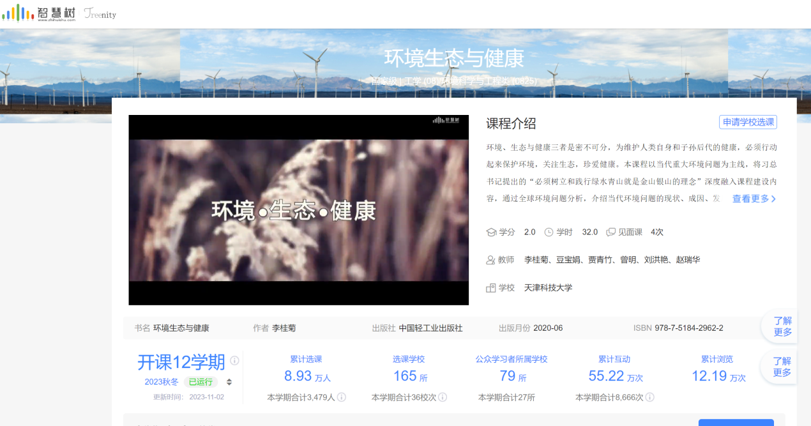Click lower 了解更多 floating button
Viewport: 811px width, 426px height.
click(782, 367)
